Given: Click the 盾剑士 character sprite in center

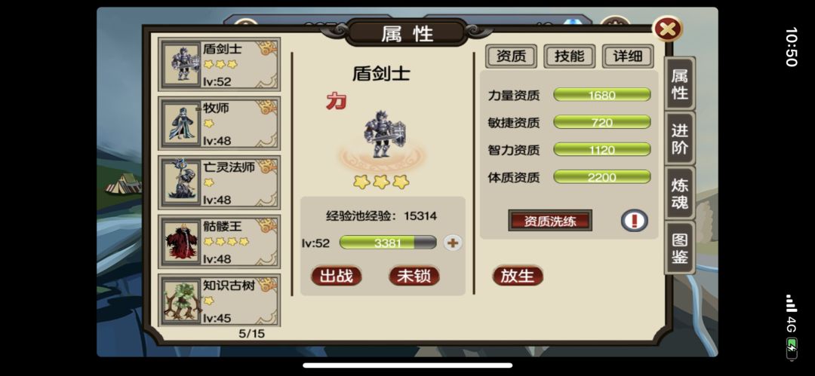Looking at the screenshot, I should point(383,134).
